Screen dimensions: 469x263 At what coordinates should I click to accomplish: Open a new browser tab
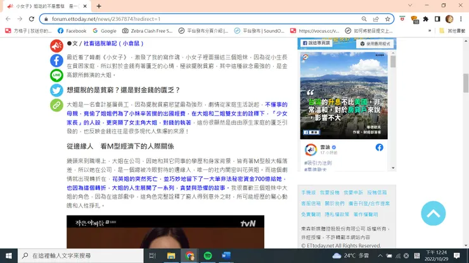click(x=99, y=6)
